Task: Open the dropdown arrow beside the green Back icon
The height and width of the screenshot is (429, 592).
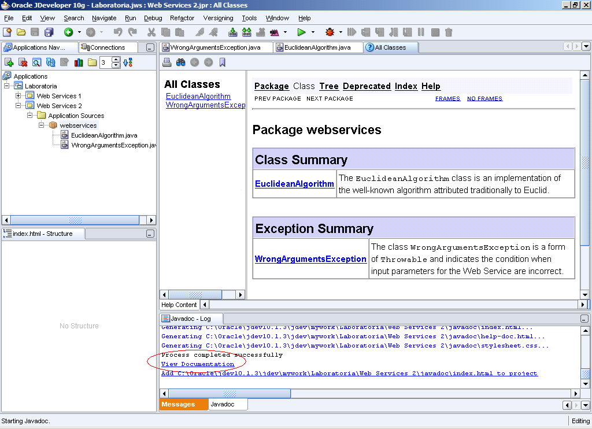Action: [79, 32]
